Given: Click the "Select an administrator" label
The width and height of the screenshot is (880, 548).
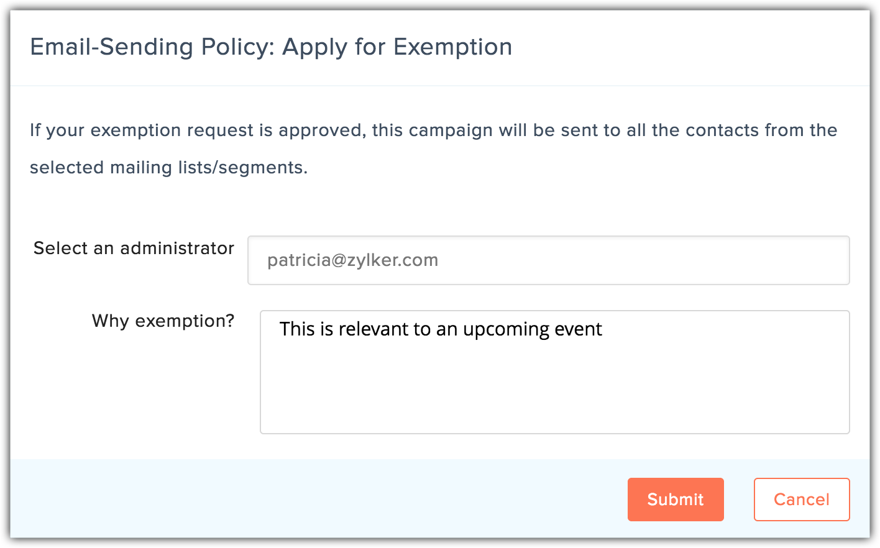Looking at the screenshot, I should [x=134, y=249].
